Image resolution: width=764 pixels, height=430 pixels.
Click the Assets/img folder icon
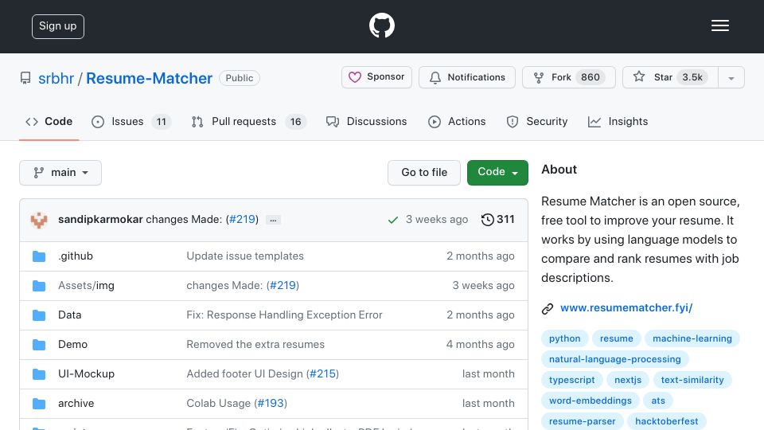pyautogui.click(x=39, y=286)
